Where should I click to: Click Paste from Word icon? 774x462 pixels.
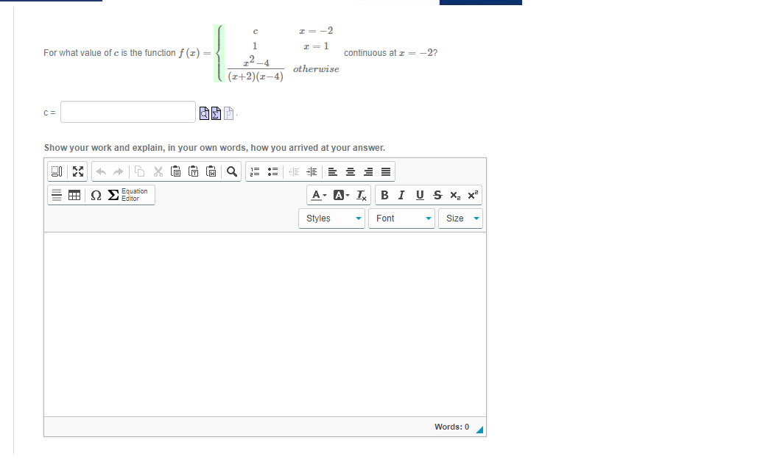click(x=211, y=171)
